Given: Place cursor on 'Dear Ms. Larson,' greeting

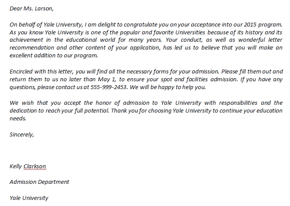Looking at the screenshot, I should coord(31,9).
